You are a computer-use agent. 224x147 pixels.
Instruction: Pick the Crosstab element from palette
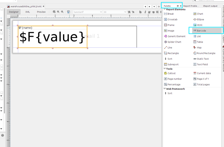[x=172, y=20]
